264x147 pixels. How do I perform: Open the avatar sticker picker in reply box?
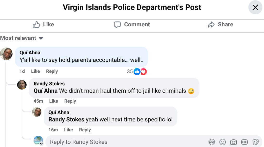click(x=212, y=142)
